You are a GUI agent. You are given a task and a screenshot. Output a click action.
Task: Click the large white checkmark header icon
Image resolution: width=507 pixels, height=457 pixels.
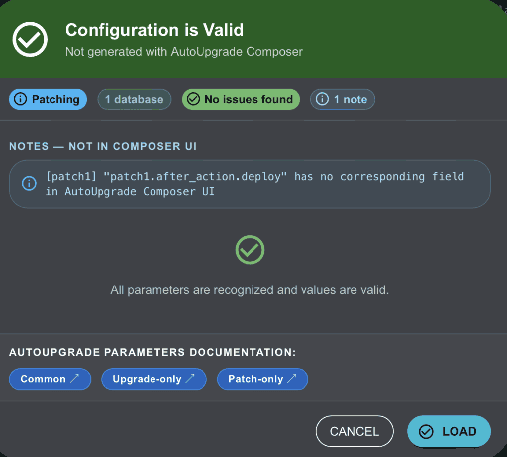coord(30,39)
